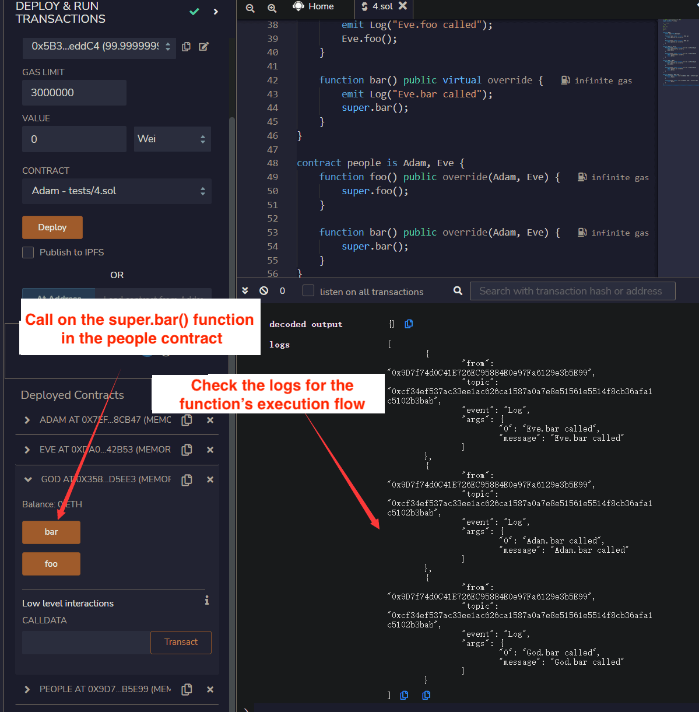Image resolution: width=699 pixels, height=712 pixels.
Task: Open the contract selector Adam - tests/4.sol
Action: [117, 191]
